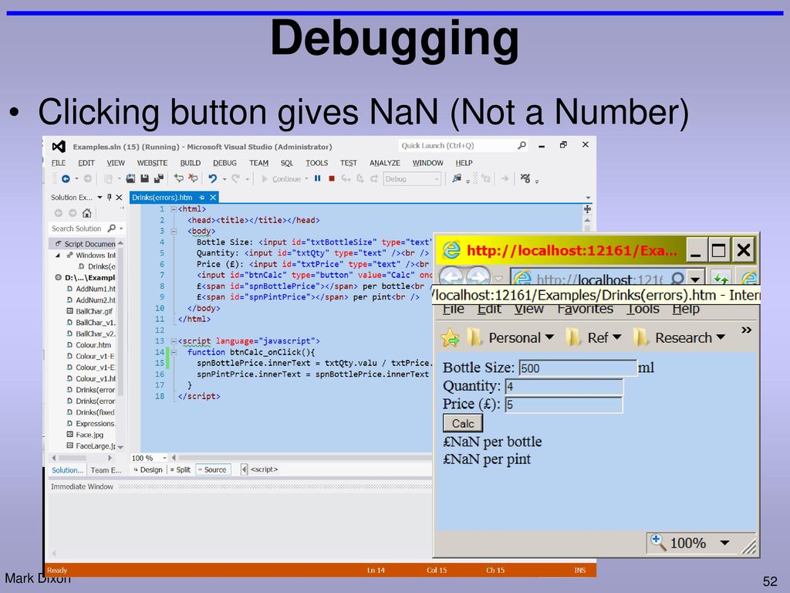790x593 pixels.
Task: Collapse the btnCalc_onClick function at line 14
Action: [x=174, y=352]
